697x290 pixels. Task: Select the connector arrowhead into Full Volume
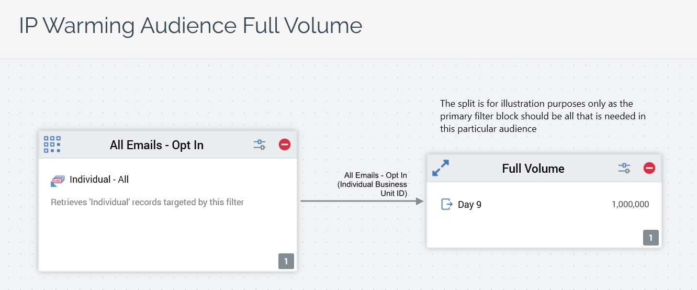(419, 201)
